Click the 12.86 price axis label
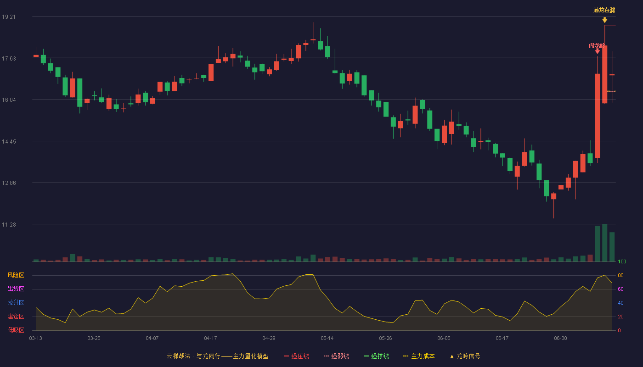This screenshot has width=643, height=367. (x=9, y=183)
